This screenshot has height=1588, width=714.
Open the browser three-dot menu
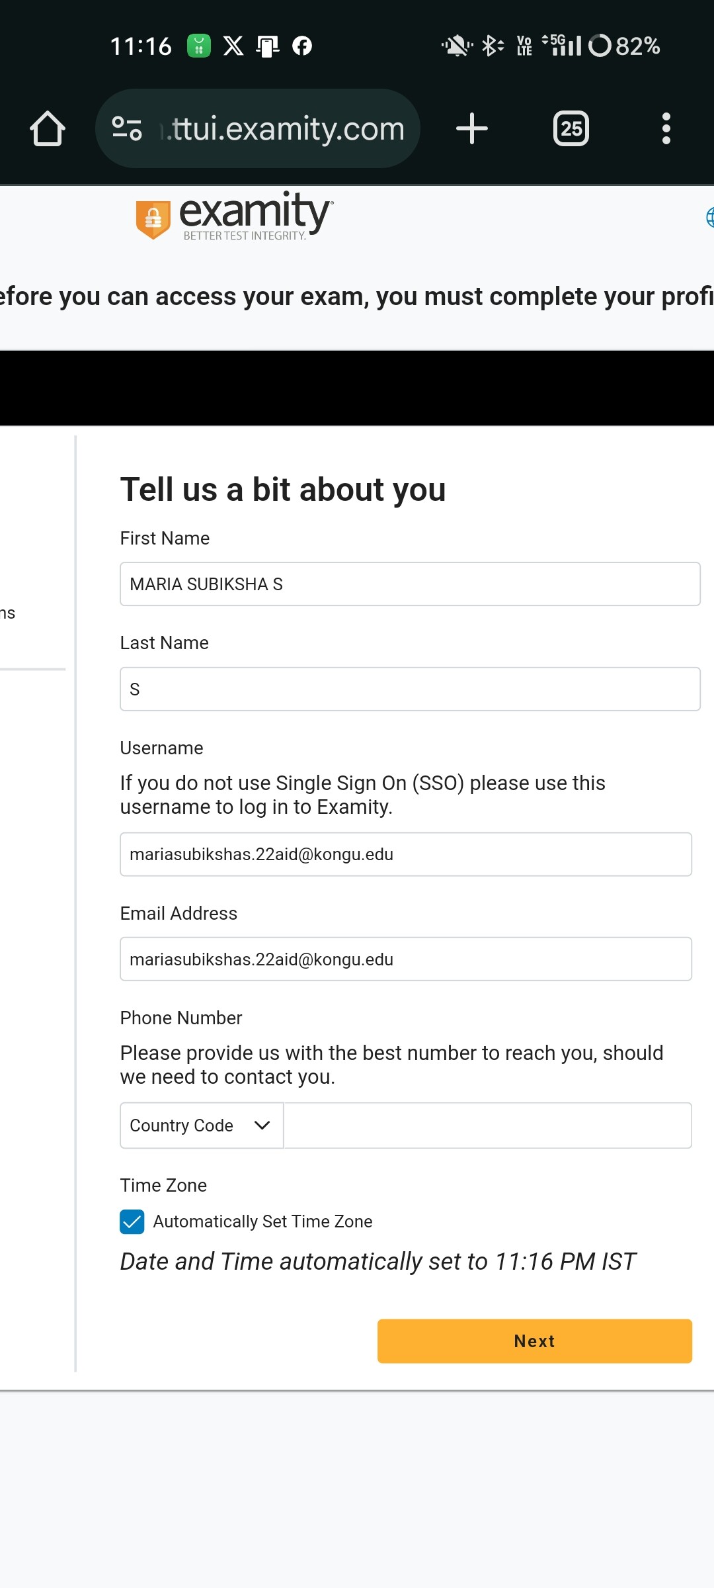click(666, 128)
